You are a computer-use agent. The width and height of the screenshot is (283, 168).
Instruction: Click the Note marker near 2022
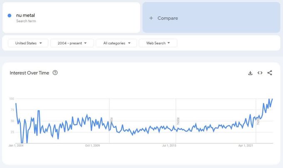(258, 121)
